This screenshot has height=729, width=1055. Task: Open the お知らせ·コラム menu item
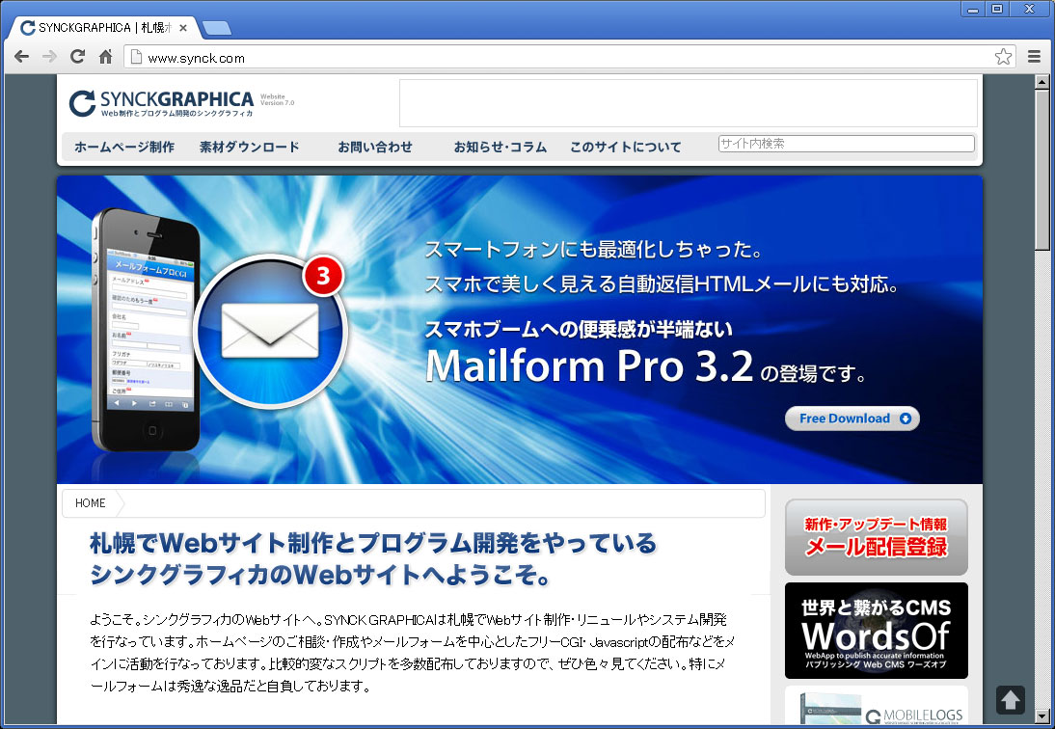pos(500,147)
